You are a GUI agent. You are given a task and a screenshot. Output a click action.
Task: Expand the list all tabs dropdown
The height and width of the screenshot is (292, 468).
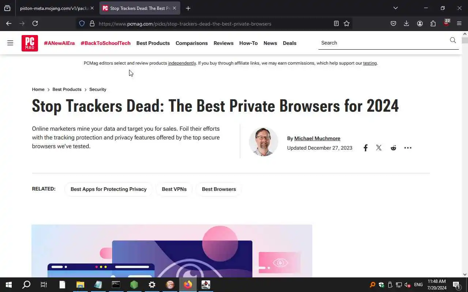(395, 8)
